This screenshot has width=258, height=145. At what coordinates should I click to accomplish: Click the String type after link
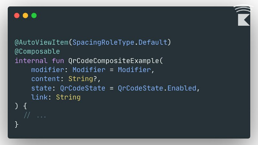[x=68, y=97]
